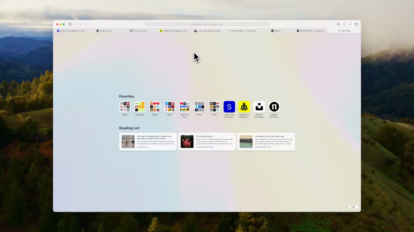Switch to the Shop Art & Illustration tab
This screenshot has height=232, width=414.
click(71, 31)
